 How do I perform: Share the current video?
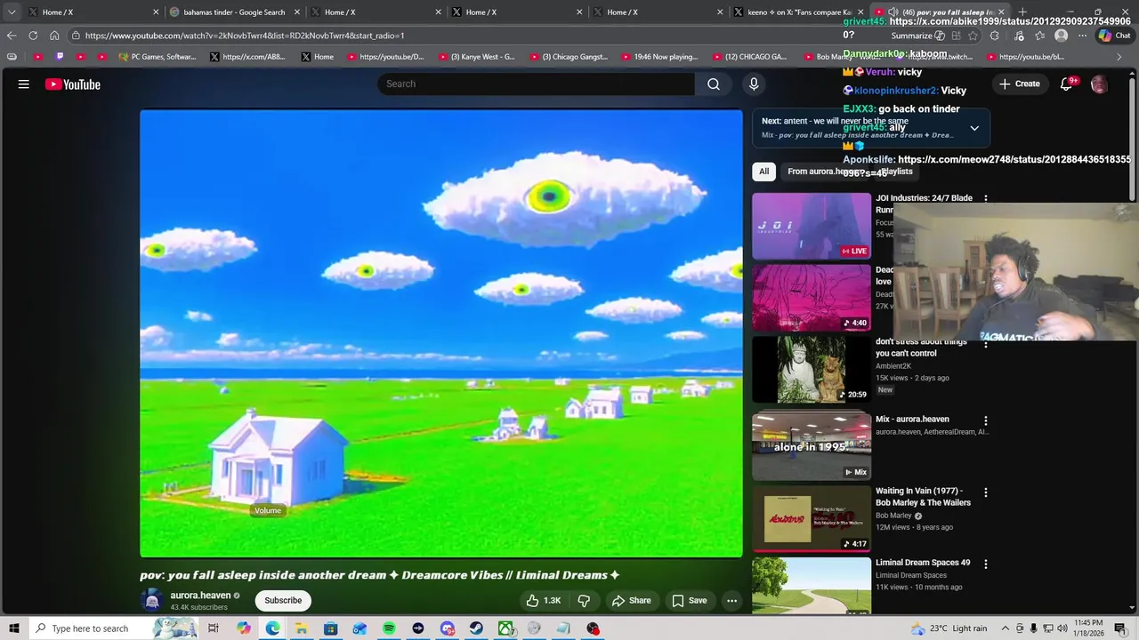click(631, 600)
